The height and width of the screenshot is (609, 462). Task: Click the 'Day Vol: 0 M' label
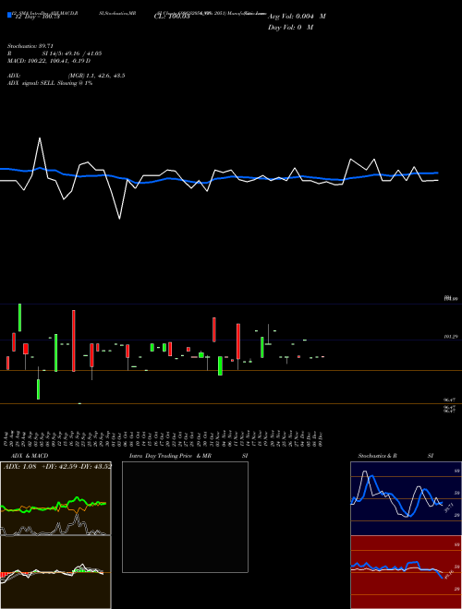pos(290,28)
